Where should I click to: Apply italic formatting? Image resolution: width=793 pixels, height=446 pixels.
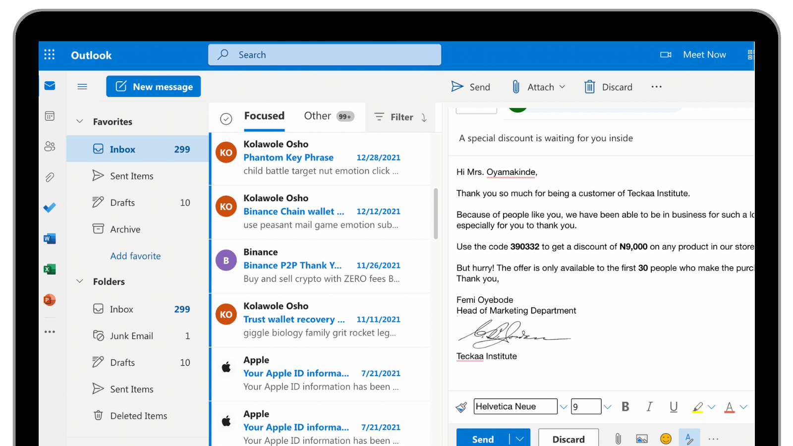pos(649,407)
